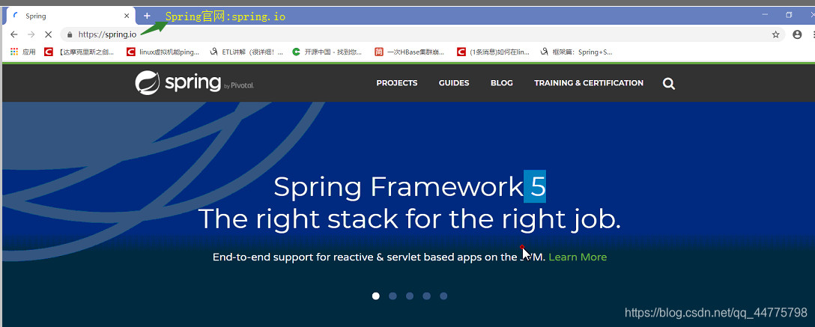
Task: Select the fourth carousel dot
Action: pyautogui.click(x=427, y=296)
